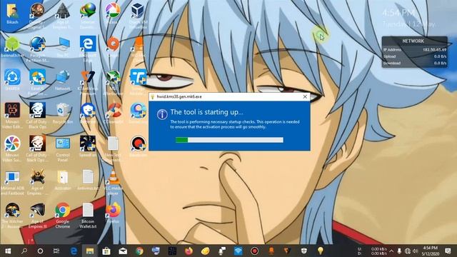This screenshot has width=457, height=257.
Task: Open Origin desktop shortcut
Action: tap(113, 46)
